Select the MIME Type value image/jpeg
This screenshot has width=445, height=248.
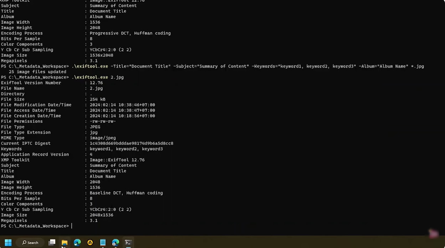[103, 138]
